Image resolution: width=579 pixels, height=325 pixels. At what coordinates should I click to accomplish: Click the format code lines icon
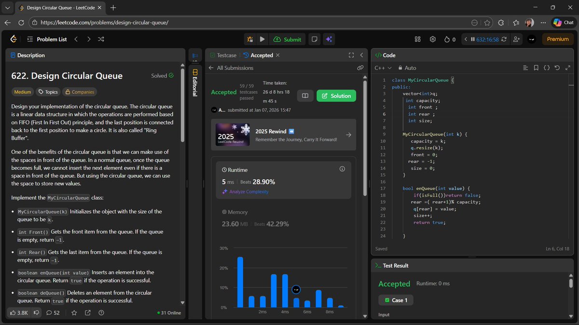pyautogui.click(x=525, y=68)
